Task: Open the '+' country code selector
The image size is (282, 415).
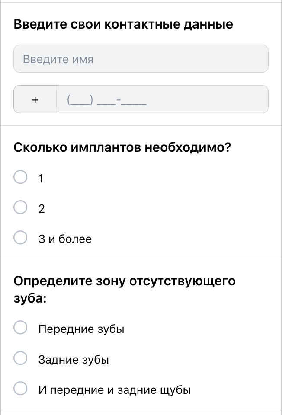Action: (35, 99)
